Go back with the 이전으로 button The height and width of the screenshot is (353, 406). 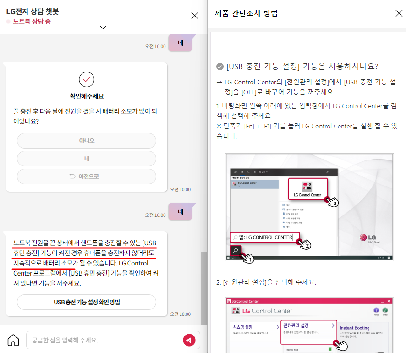pos(87,176)
